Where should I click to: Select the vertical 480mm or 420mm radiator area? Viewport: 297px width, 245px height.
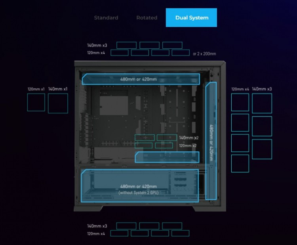click(211, 141)
